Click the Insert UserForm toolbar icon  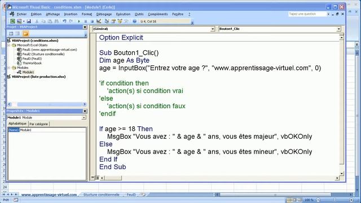click(19, 21)
